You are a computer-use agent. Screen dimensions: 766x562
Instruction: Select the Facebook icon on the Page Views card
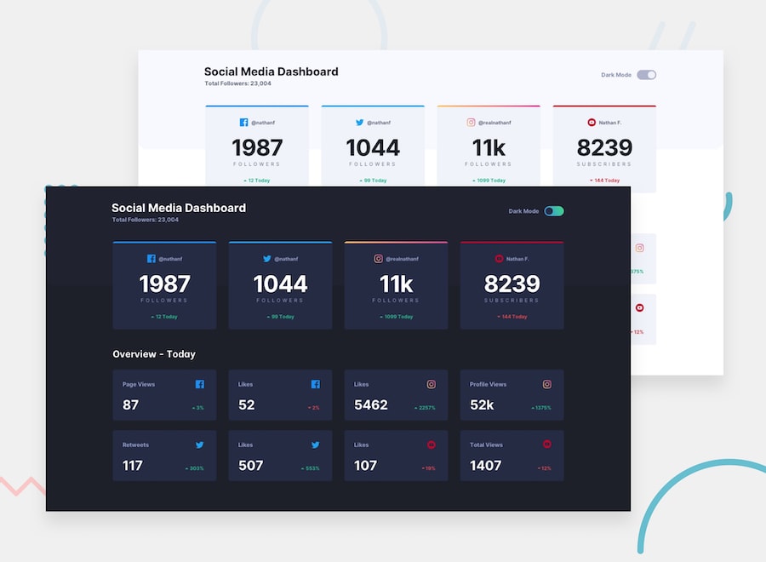pyautogui.click(x=200, y=384)
